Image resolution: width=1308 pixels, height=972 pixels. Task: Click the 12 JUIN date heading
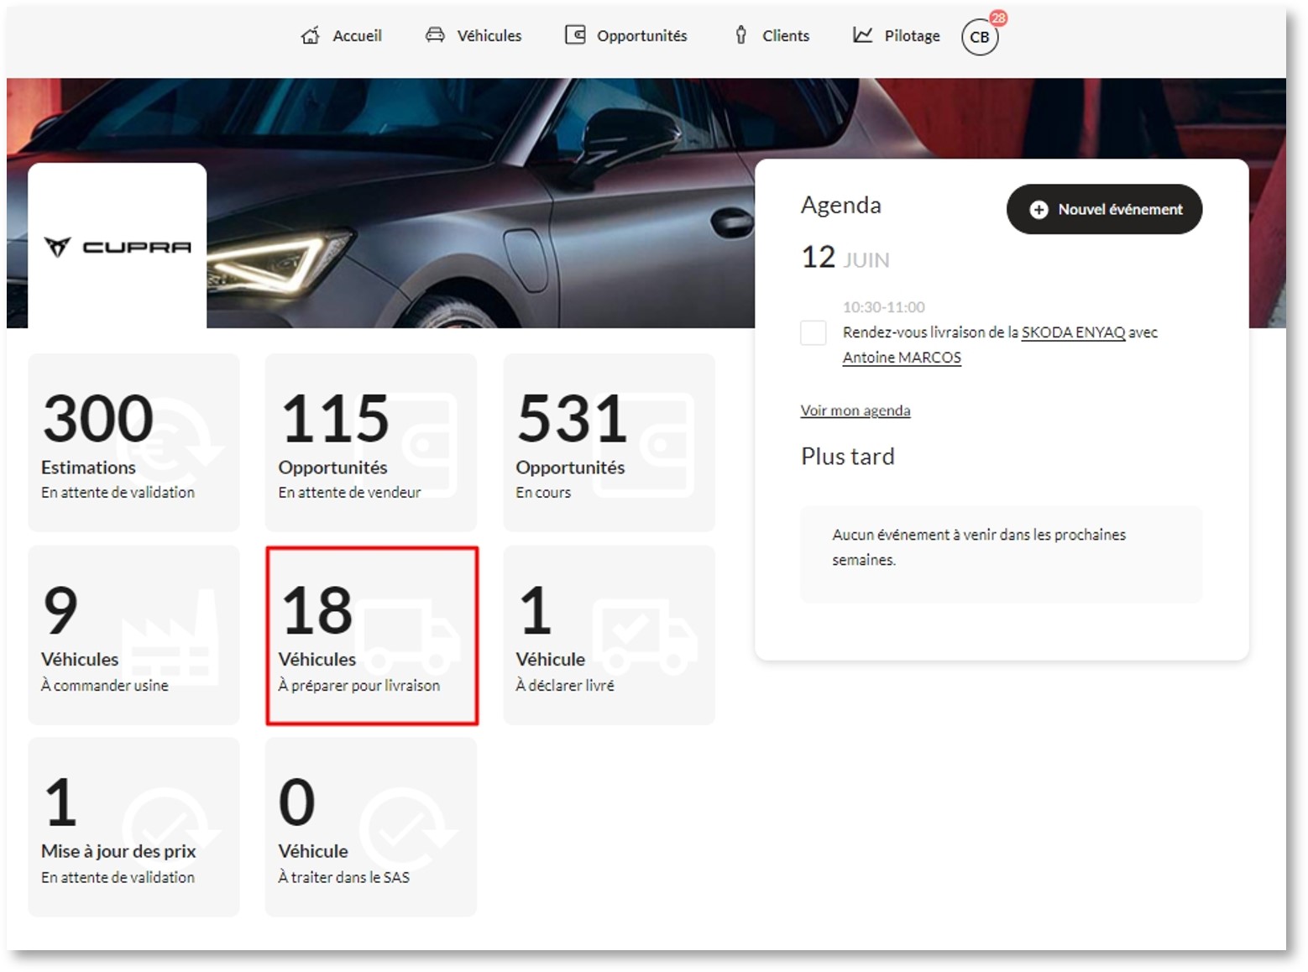[845, 258]
